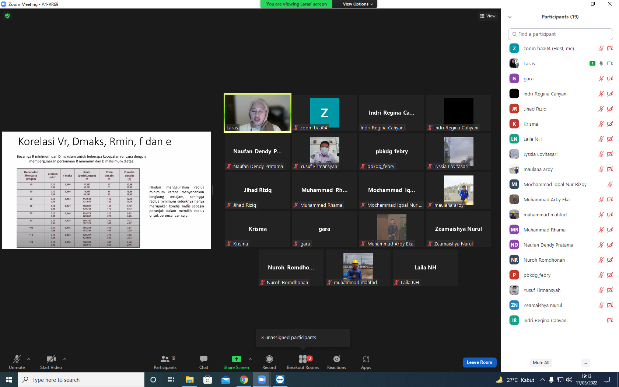The image size is (619, 387).
Task: Toggle Jihad Riziq muted microphone in list
Action: point(601,109)
